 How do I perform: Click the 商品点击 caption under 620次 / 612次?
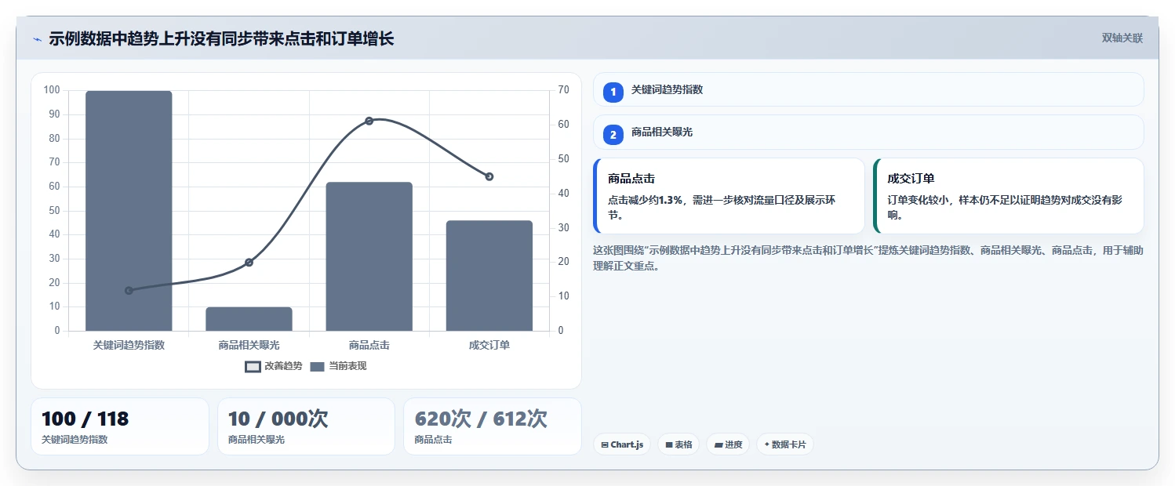[x=433, y=440]
